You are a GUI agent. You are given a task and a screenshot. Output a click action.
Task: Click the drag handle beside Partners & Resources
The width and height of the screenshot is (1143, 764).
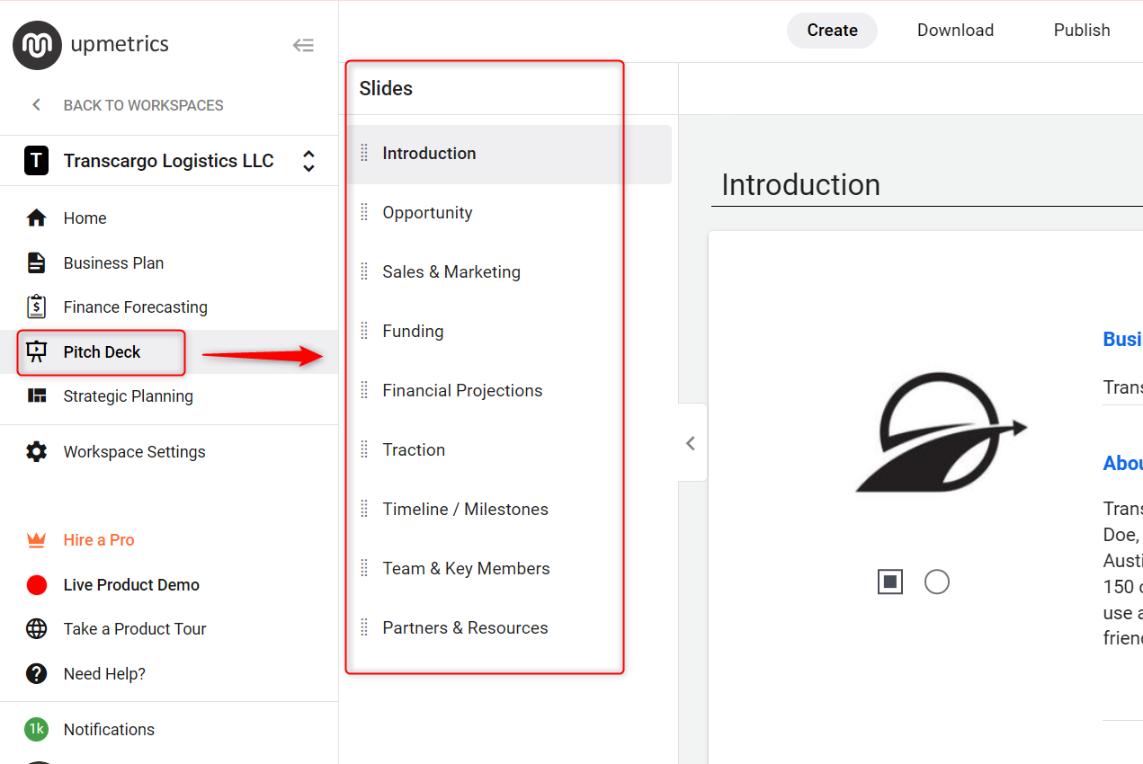click(364, 627)
